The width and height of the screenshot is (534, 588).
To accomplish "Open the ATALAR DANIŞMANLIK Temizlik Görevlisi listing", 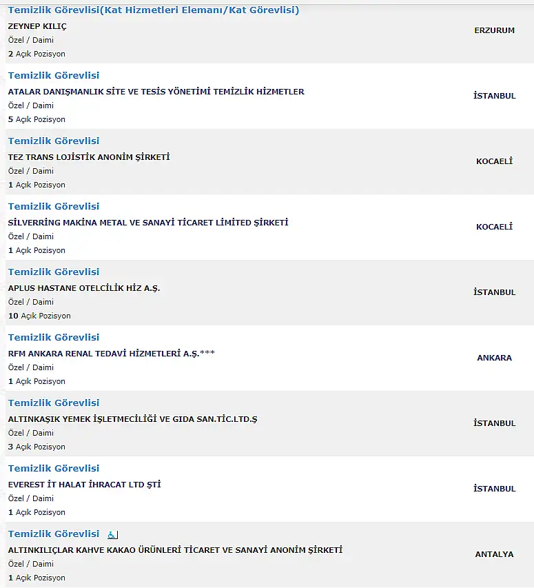I will click(x=54, y=75).
